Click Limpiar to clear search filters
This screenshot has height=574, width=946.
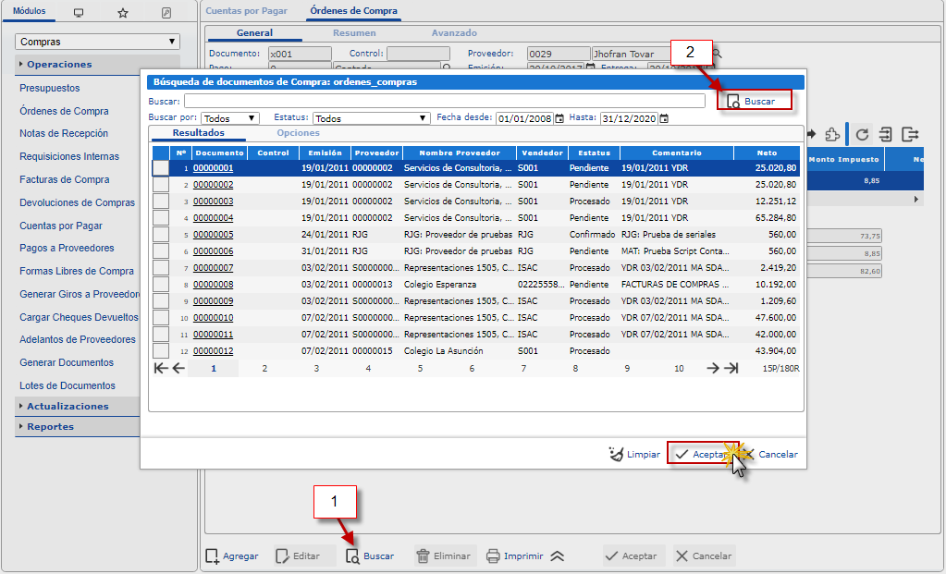point(634,455)
